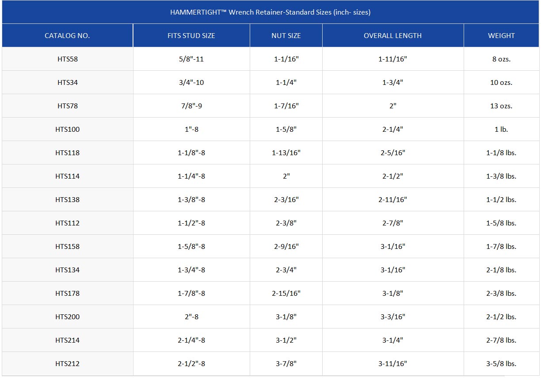Select catalog number HTS200
Image resolution: width=541 pixels, height=378 pixels.
pyautogui.click(x=68, y=317)
